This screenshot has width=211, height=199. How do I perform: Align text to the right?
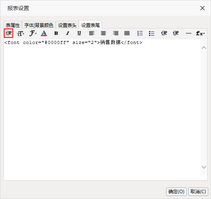pyautogui.click(x=116, y=33)
